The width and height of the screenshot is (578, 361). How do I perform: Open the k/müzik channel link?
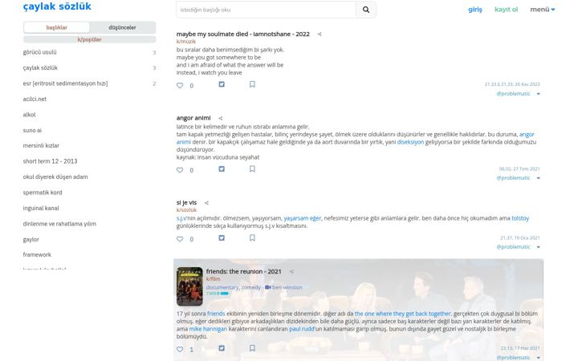(x=186, y=42)
